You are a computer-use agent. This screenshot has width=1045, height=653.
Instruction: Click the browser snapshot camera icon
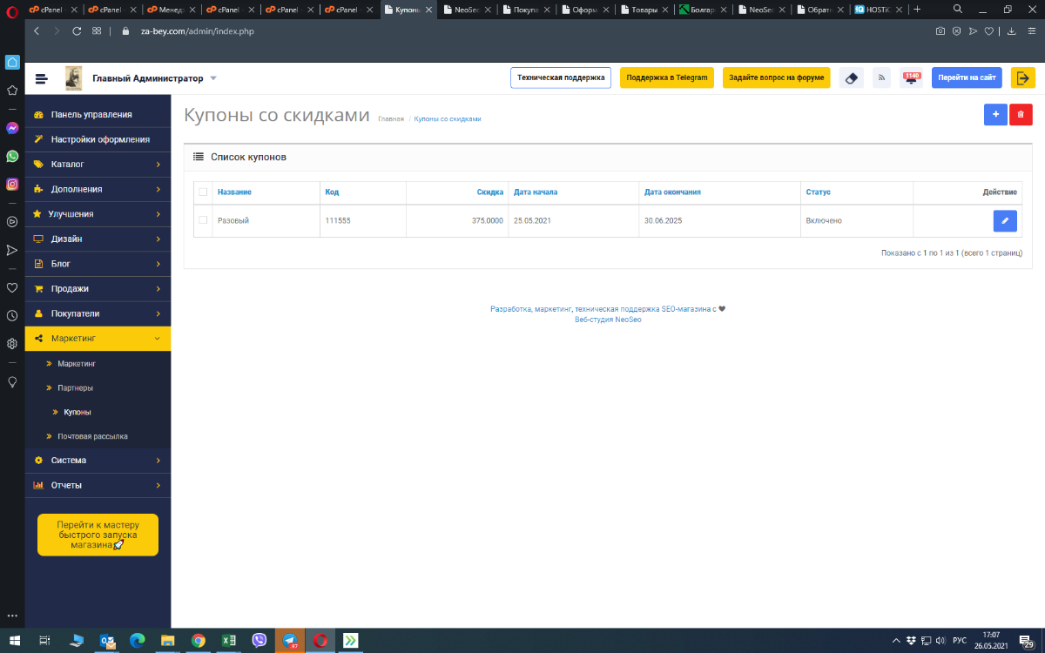(x=940, y=30)
